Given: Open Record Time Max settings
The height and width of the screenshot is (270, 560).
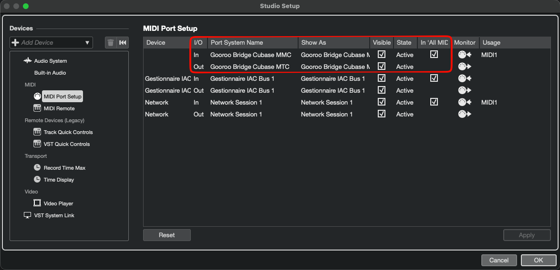Looking at the screenshot, I should point(65,167).
